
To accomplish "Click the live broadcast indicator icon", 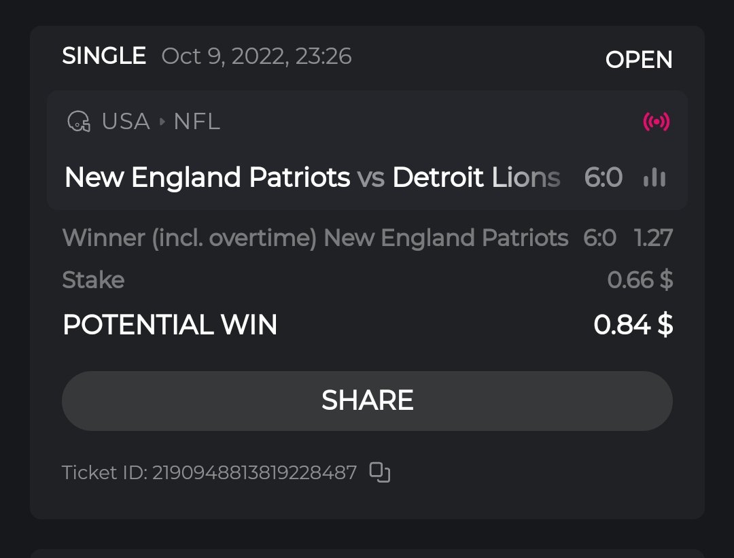I will point(656,122).
